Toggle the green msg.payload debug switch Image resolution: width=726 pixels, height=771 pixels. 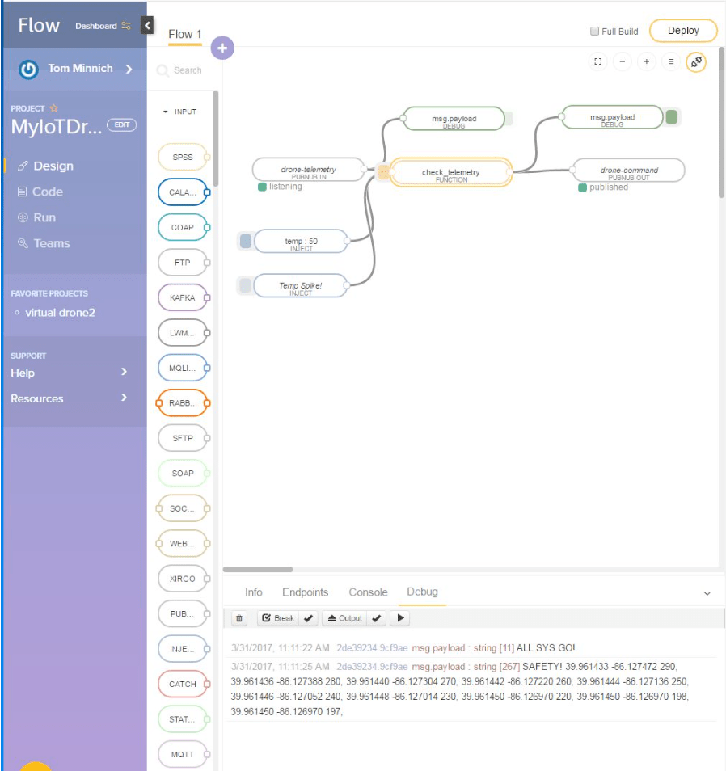coord(671,117)
